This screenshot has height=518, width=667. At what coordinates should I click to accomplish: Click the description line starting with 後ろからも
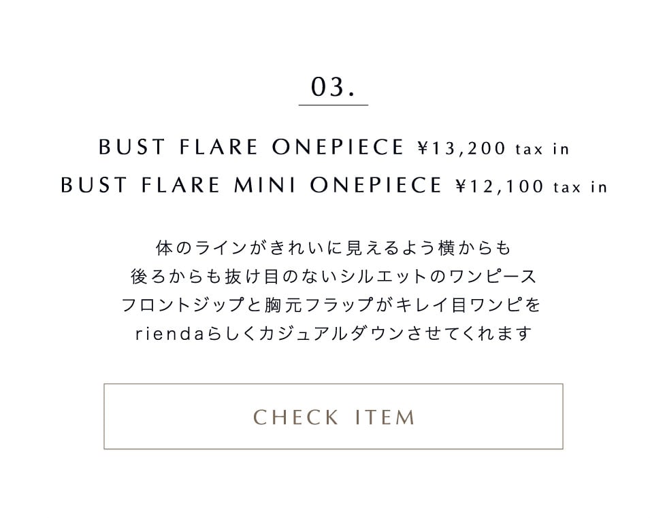333,276
